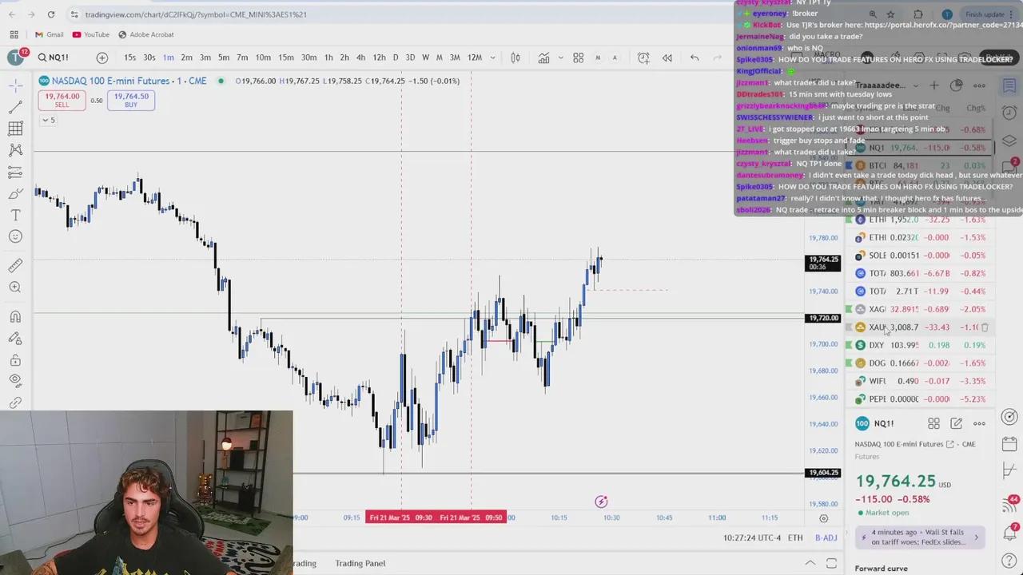Select the zoom in tool
The height and width of the screenshot is (575, 1023).
pos(15,287)
